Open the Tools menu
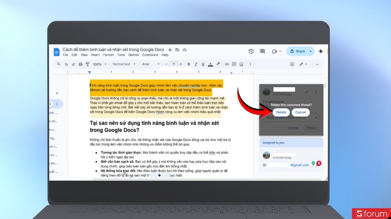The height and width of the screenshot is (219, 391). (121, 55)
